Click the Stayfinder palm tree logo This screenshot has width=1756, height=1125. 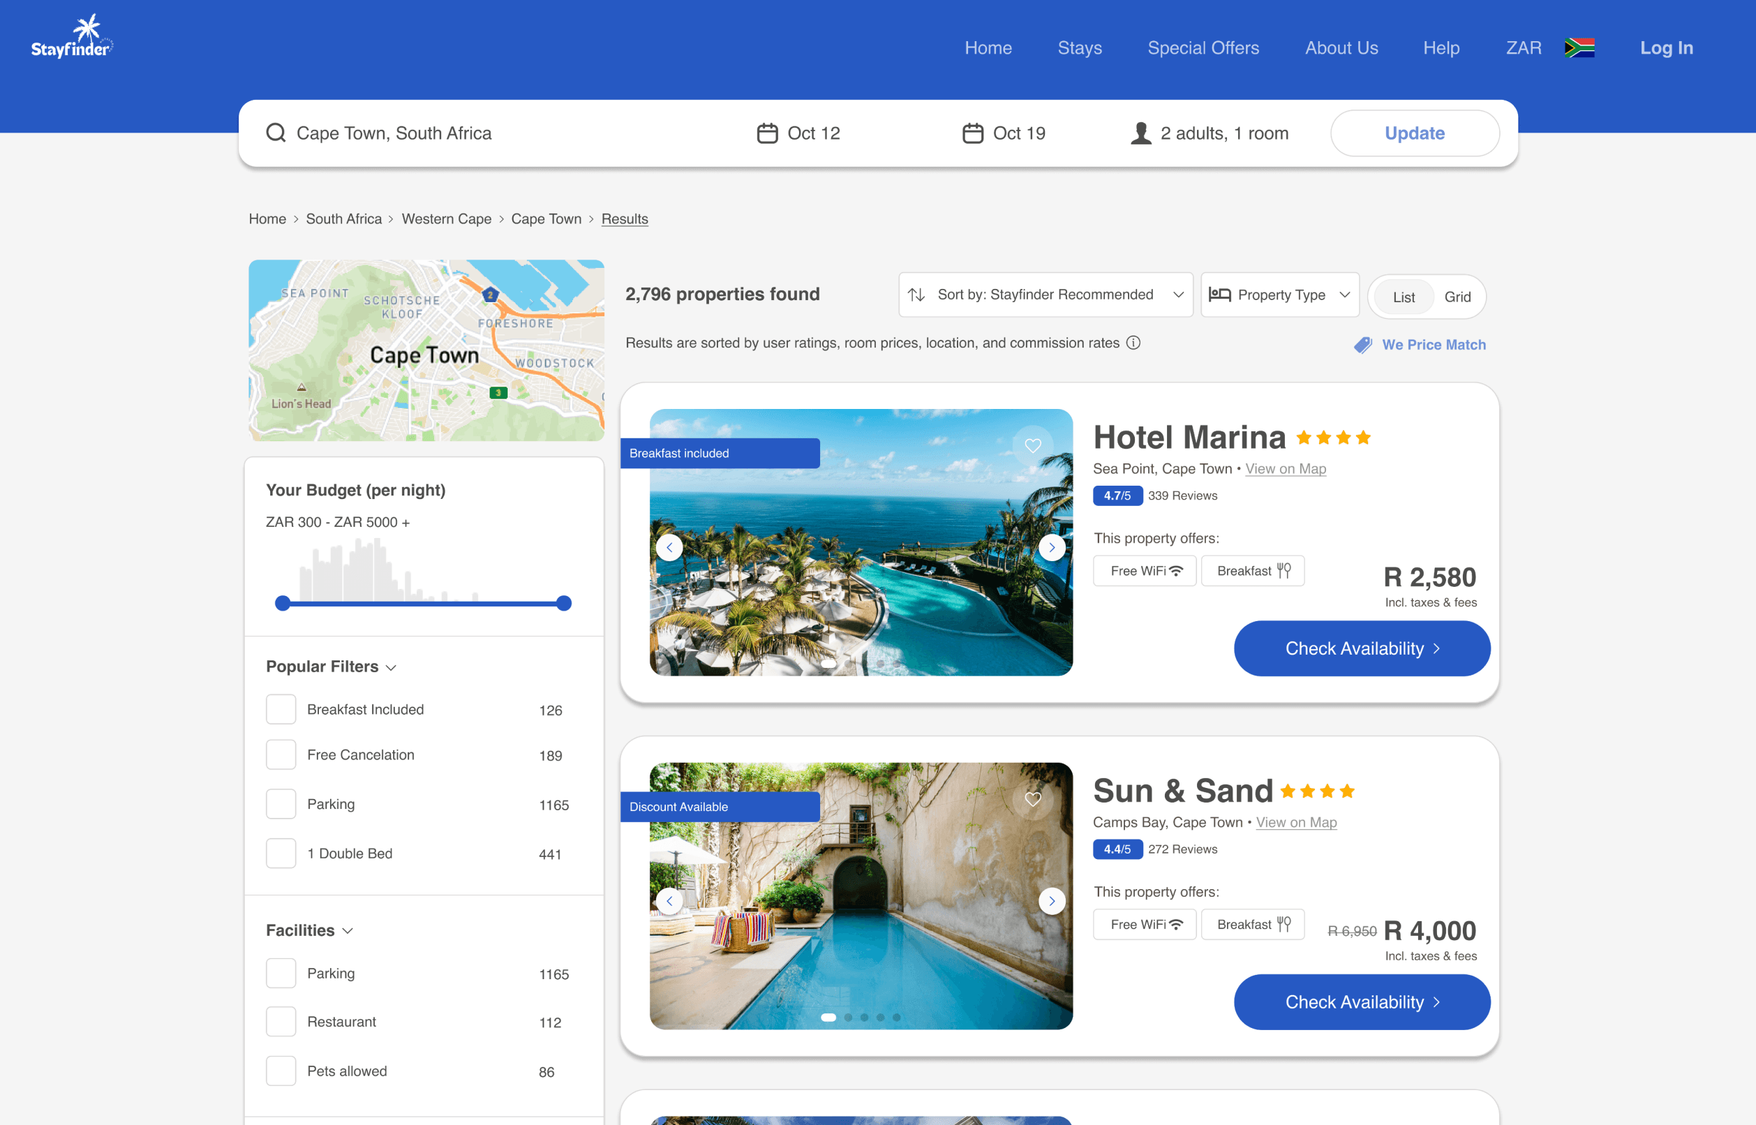pos(72,36)
